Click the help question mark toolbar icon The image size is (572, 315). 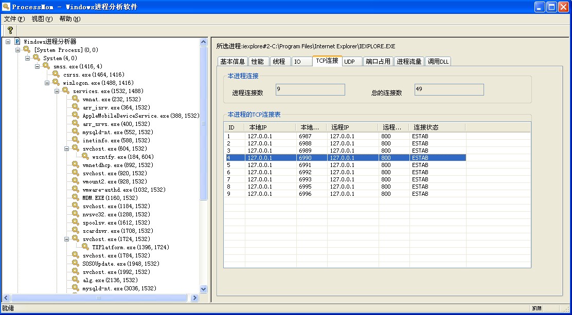pos(10,30)
